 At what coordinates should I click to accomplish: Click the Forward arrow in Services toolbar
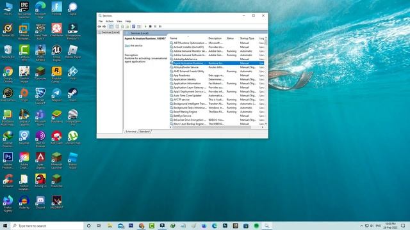click(x=104, y=26)
